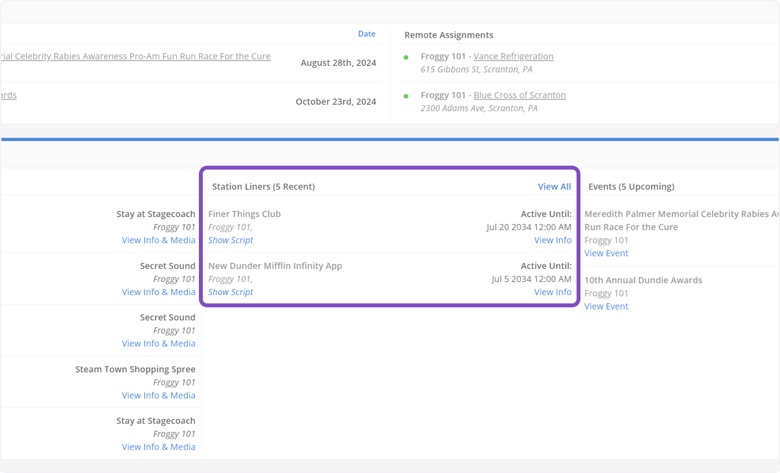Click the green status dot beside Blue Cross of Scranton

[406, 96]
